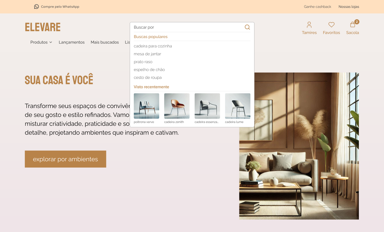
Task: Open the Lançamentos menu item
Action: coord(72,42)
